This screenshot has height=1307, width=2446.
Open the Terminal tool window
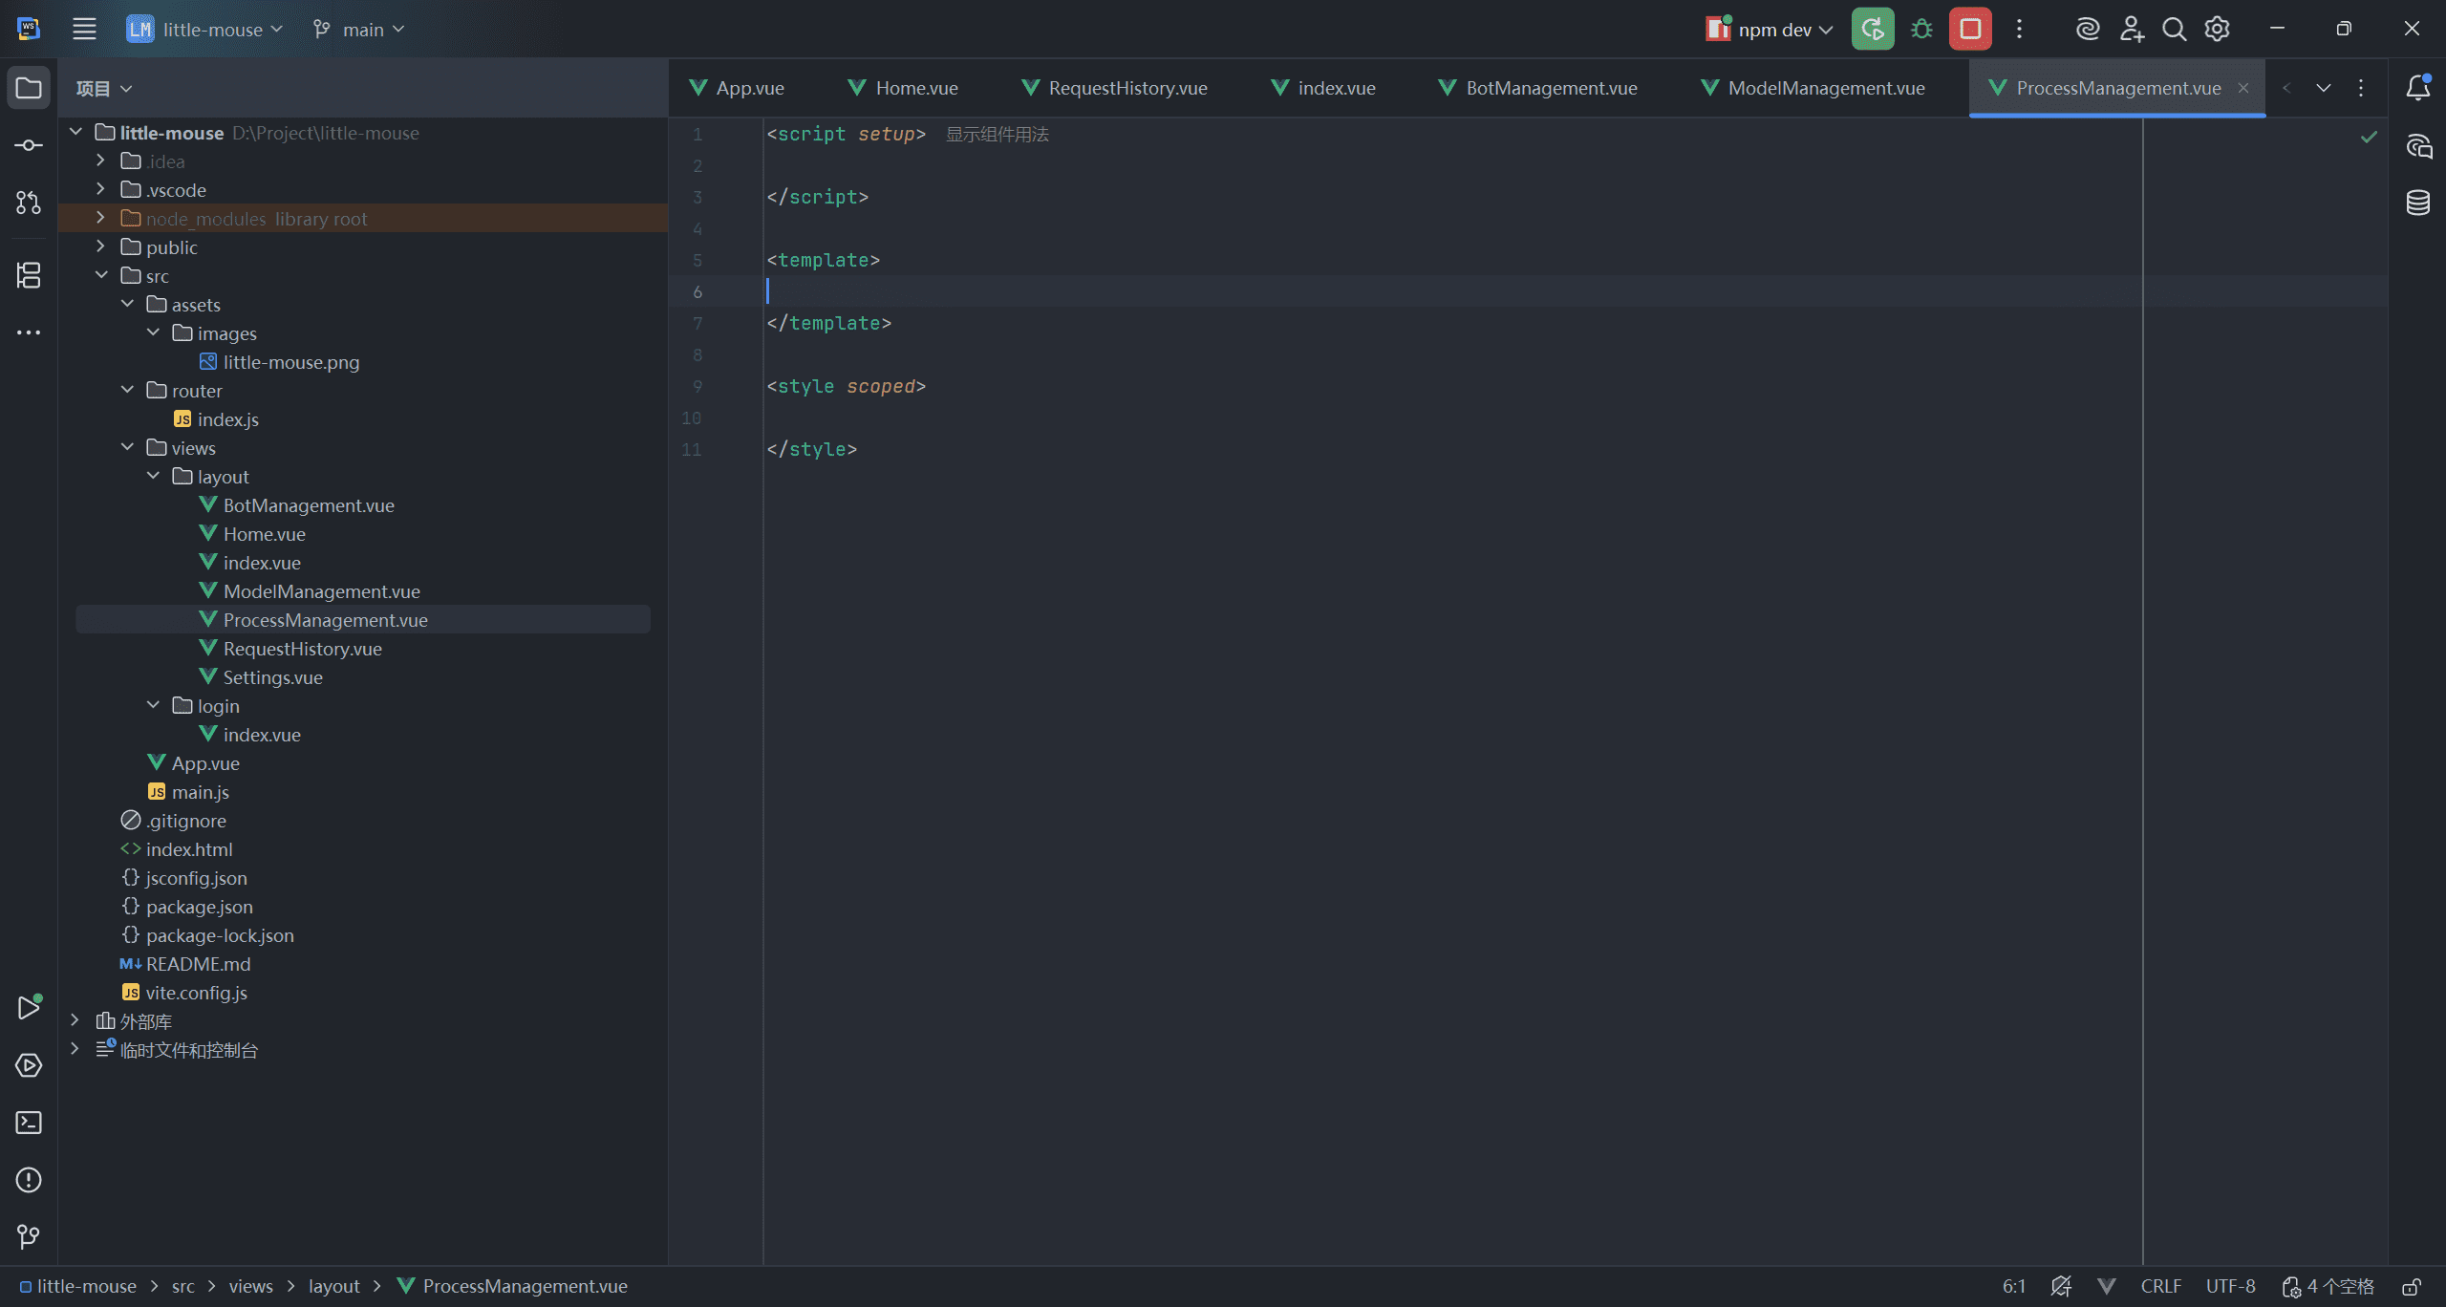29,1123
